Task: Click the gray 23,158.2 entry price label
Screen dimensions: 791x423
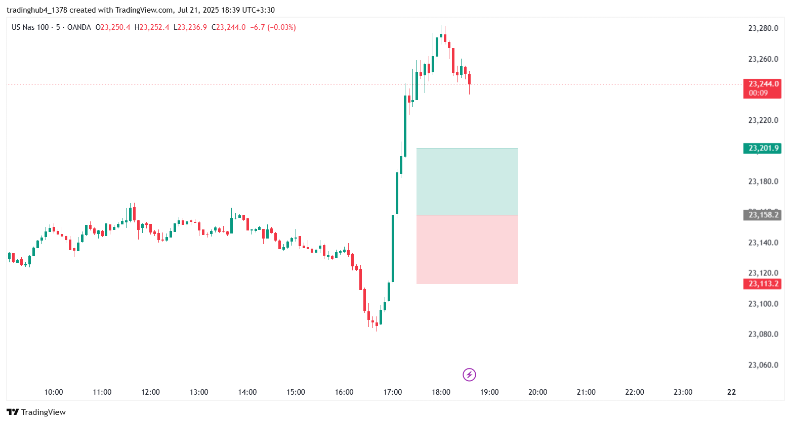Action: coord(763,215)
